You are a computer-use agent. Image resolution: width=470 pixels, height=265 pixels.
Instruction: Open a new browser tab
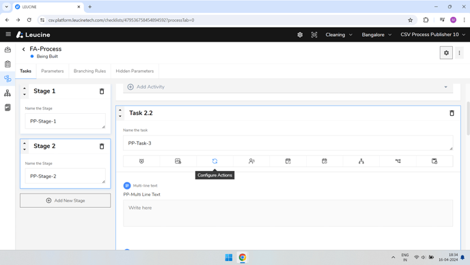tap(89, 7)
